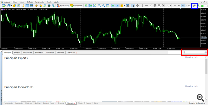Switch to the Utilitários tab
This screenshot has width=208, height=105.
pos(50,53)
